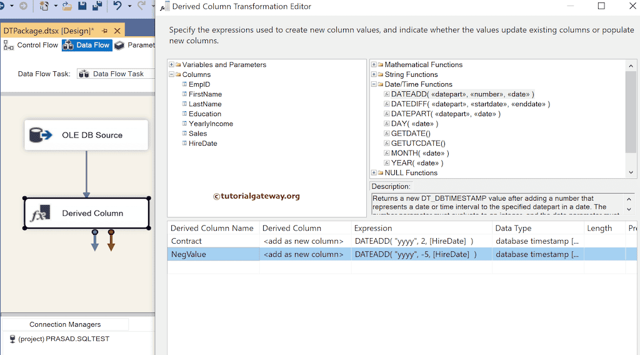Click the Save All icon
The width and height of the screenshot is (640, 355).
[x=97, y=6]
